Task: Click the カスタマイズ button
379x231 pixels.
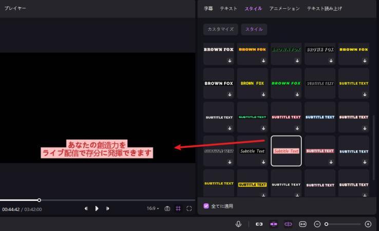Action: click(x=220, y=29)
